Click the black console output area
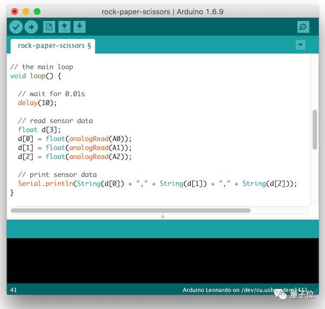325x309 pixels. coord(162,260)
